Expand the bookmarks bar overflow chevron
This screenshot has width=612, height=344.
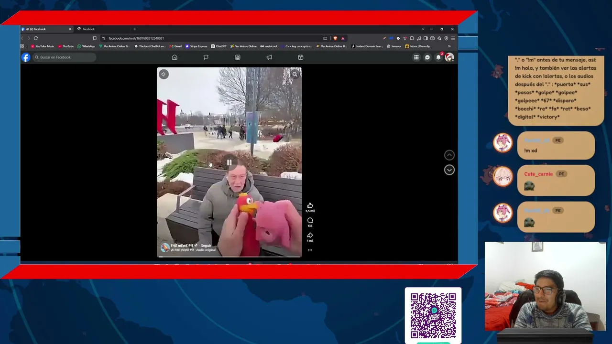449,46
